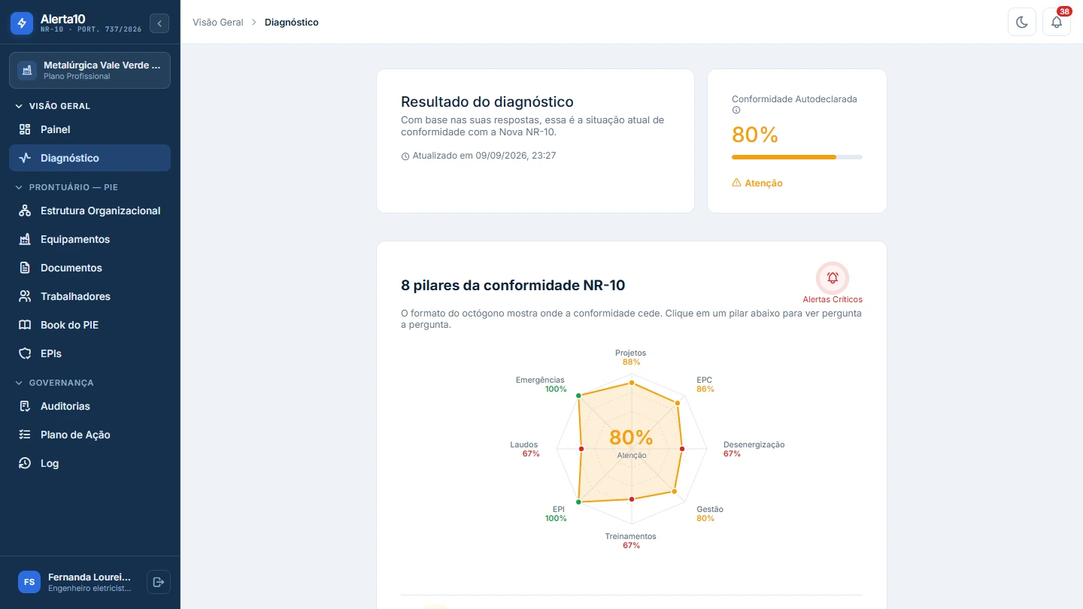
Task: Open the Alertas Críticos bell button
Action: point(833,277)
